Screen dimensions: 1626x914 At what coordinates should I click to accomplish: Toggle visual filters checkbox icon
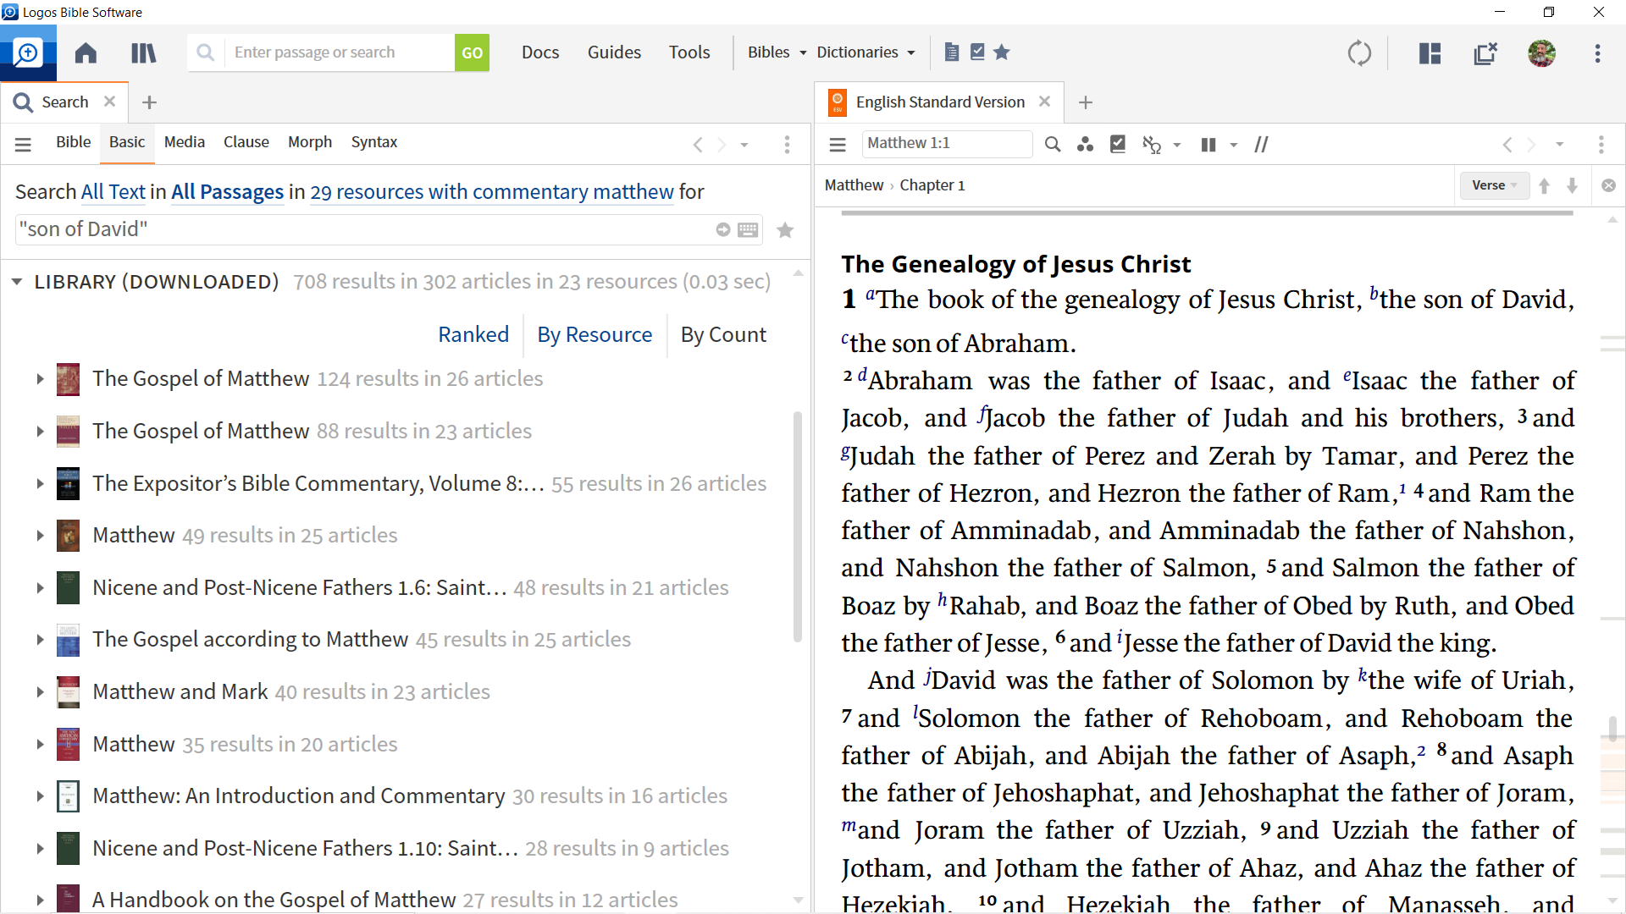point(1118,144)
